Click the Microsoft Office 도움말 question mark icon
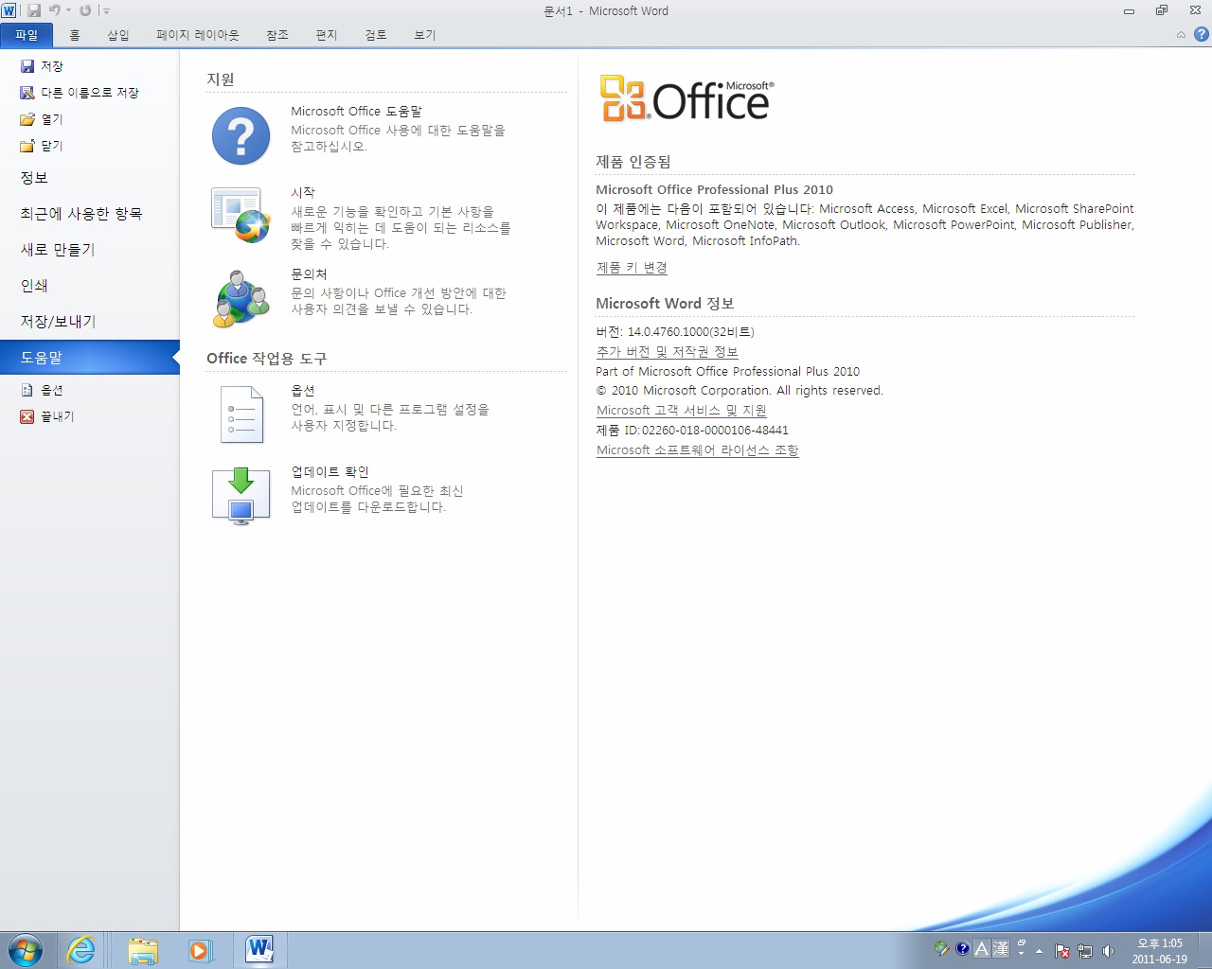Image resolution: width=1212 pixels, height=969 pixels. click(x=241, y=135)
